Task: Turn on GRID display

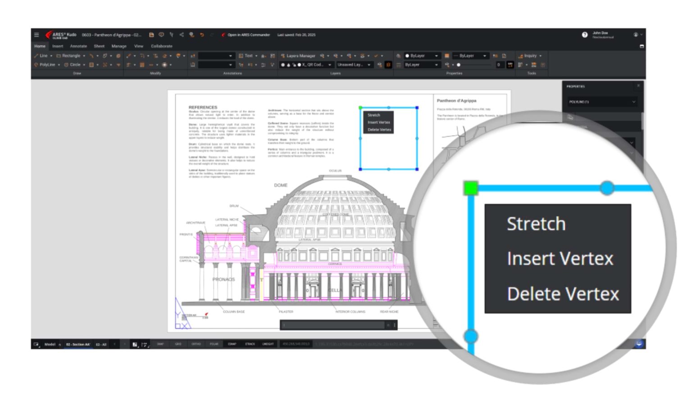Action: click(178, 344)
